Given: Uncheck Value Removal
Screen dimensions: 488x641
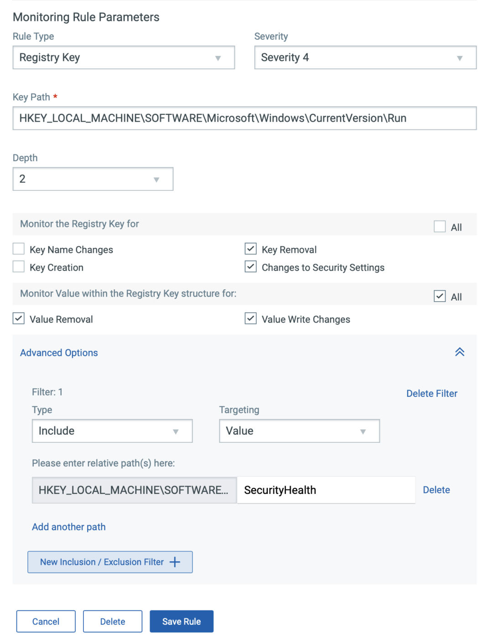Looking at the screenshot, I should (18, 318).
